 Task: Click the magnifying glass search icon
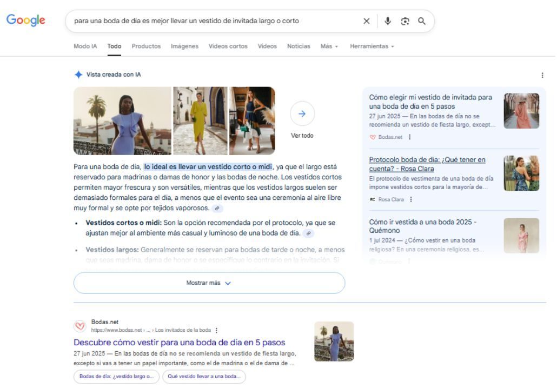[x=422, y=21]
